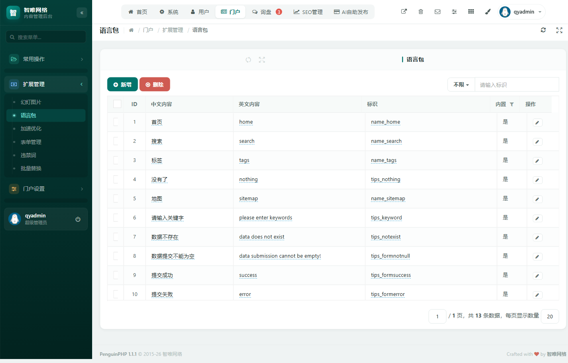Check the checkbox for row 首页
Image resolution: width=568 pixels, height=363 pixels.
coord(116,122)
